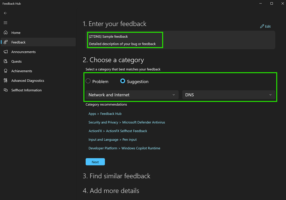Screen dimensions: 286x200
Task: Click the Selfhost Information icon
Action: coord(6,90)
